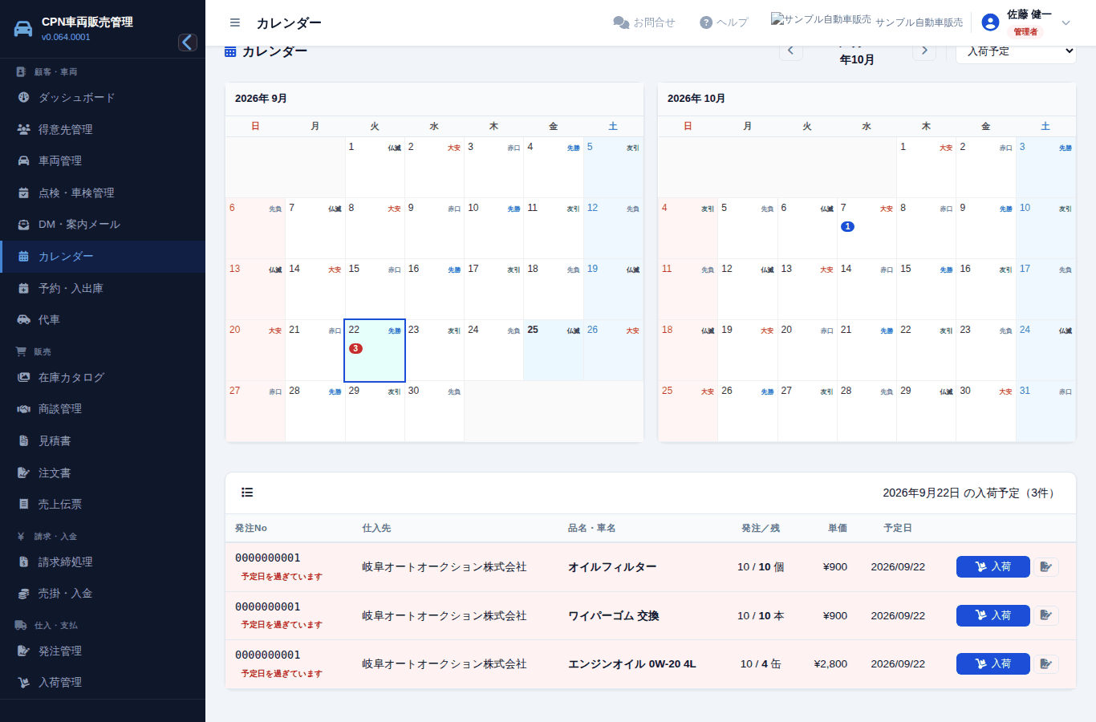Viewport: 1096px width, 722px height.
Task: Click 入荷 button for オイルフィルター
Action: click(992, 567)
